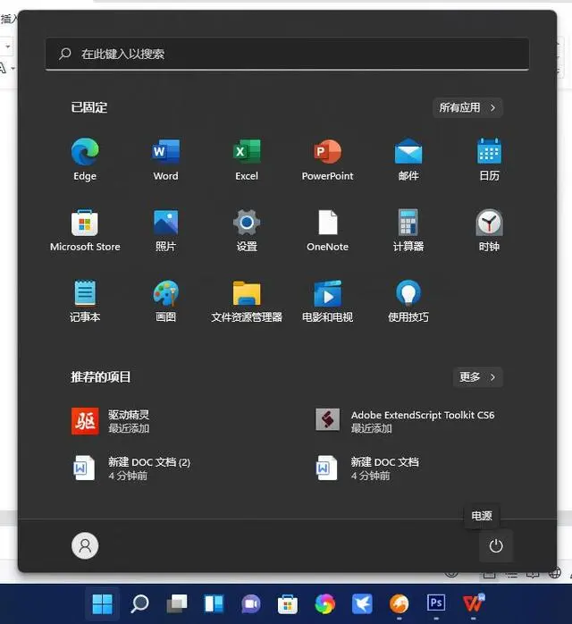Launch 画图 paint app

point(166,301)
